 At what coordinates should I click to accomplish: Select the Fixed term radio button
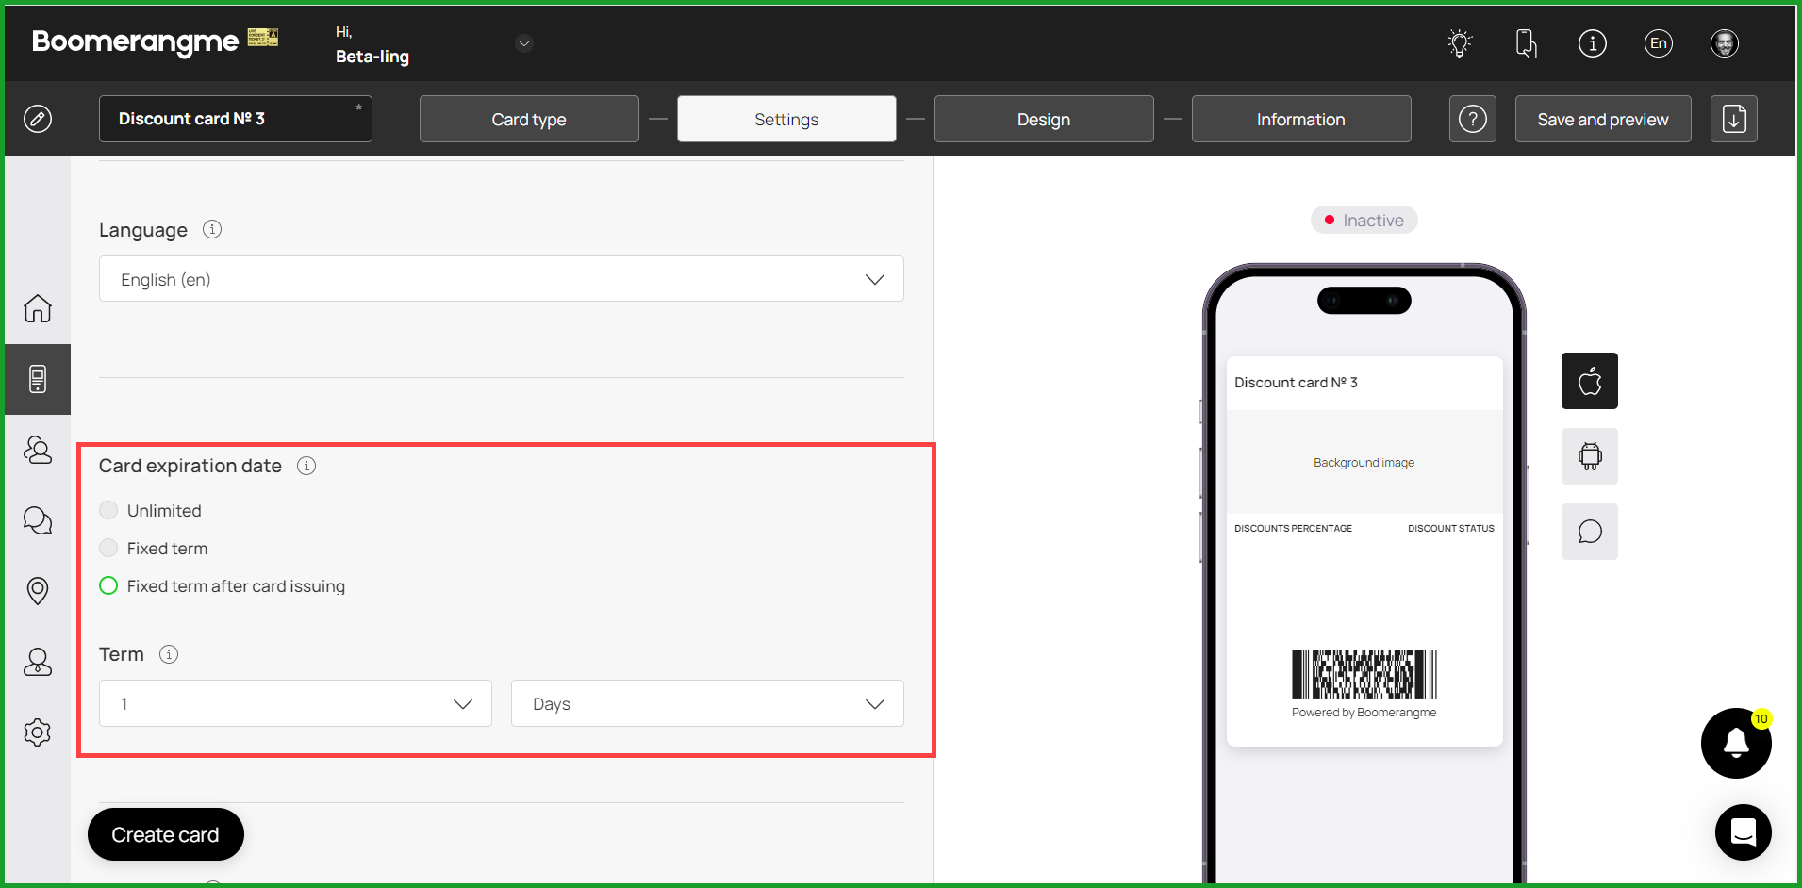coord(109,548)
